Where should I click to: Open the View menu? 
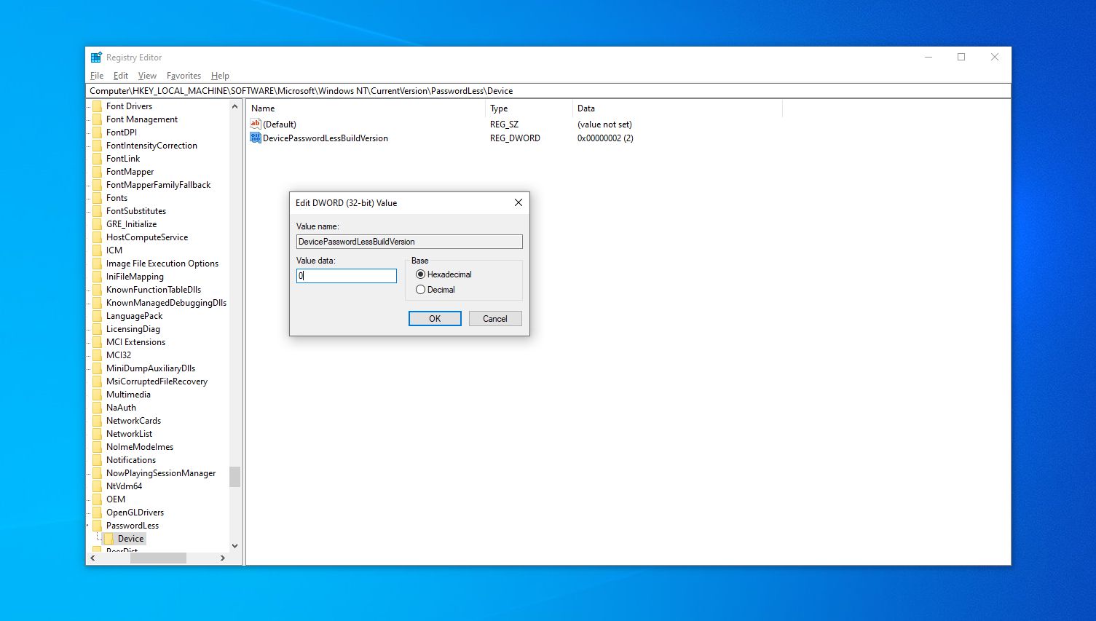(147, 76)
